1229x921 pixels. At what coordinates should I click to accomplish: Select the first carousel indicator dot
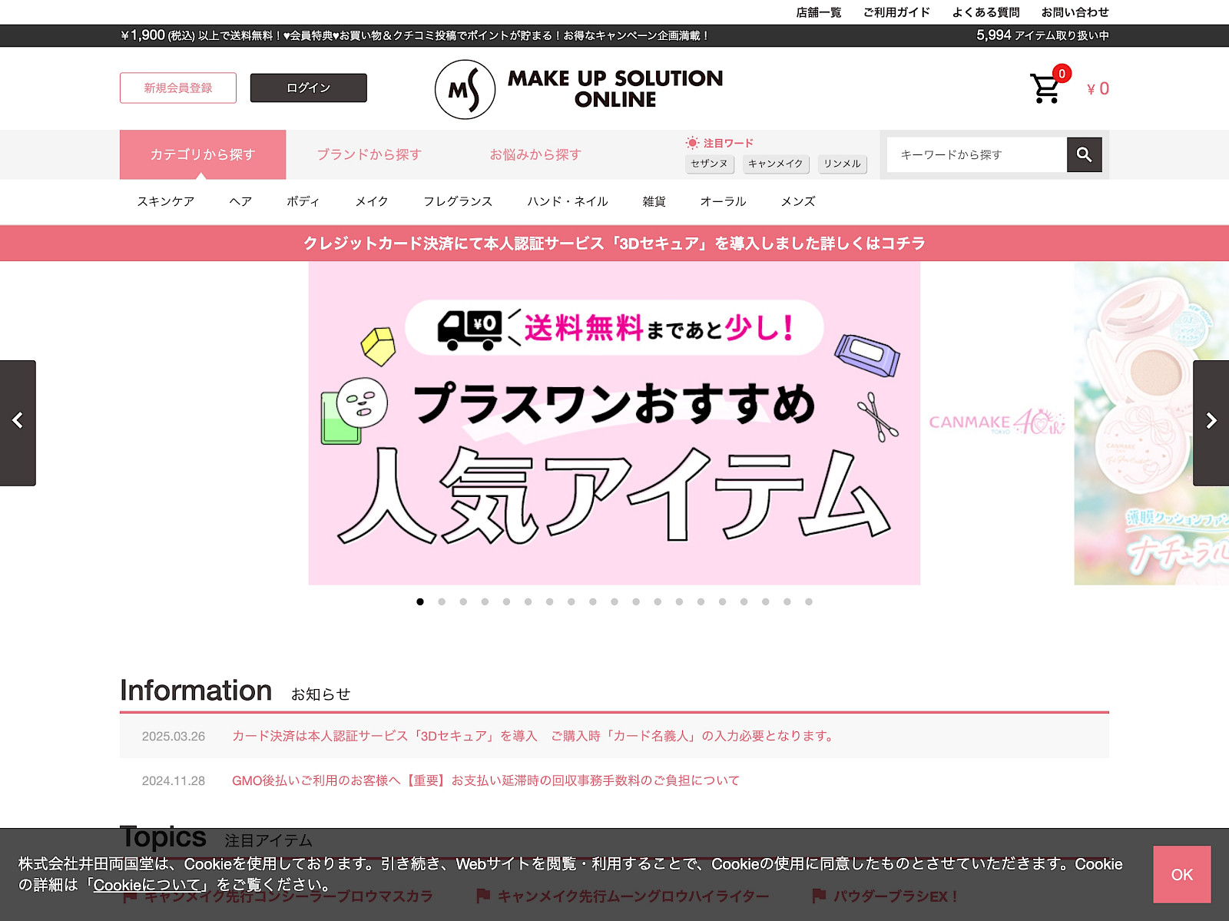pyautogui.click(x=420, y=602)
